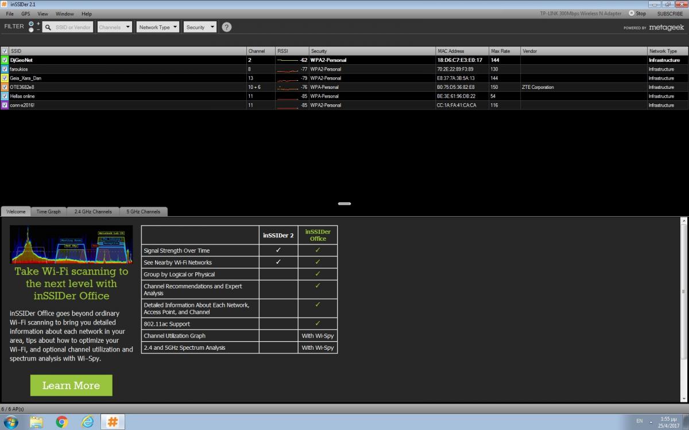The width and height of the screenshot is (689, 430).
Task: Sort by the Security column header
Action: (372, 51)
